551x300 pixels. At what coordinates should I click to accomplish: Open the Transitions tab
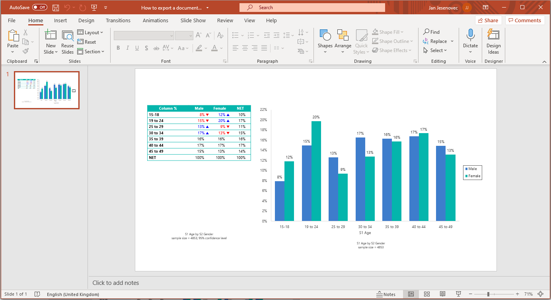tap(118, 20)
